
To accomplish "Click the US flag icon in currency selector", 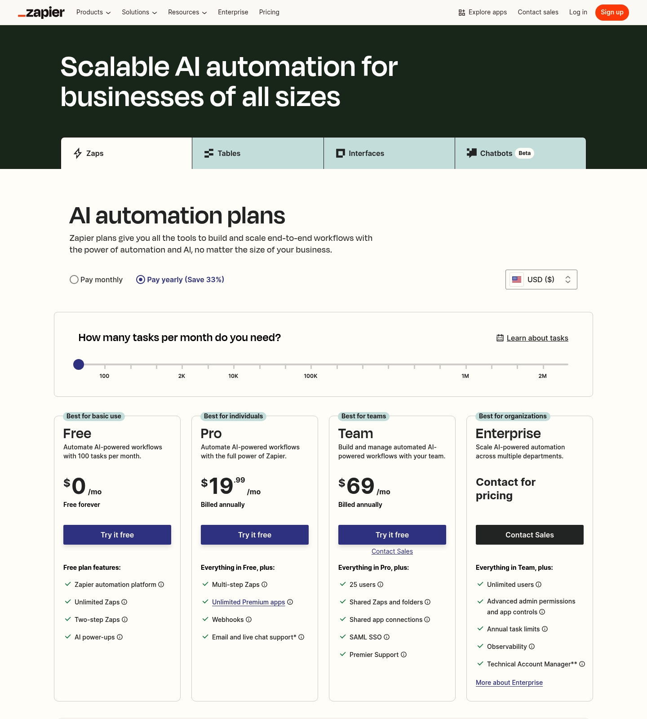I will pyautogui.click(x=517, y=280).
